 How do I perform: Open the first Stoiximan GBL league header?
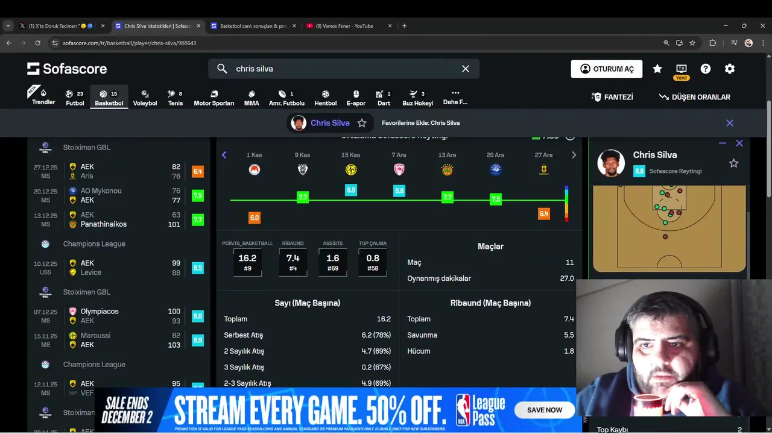119,147
